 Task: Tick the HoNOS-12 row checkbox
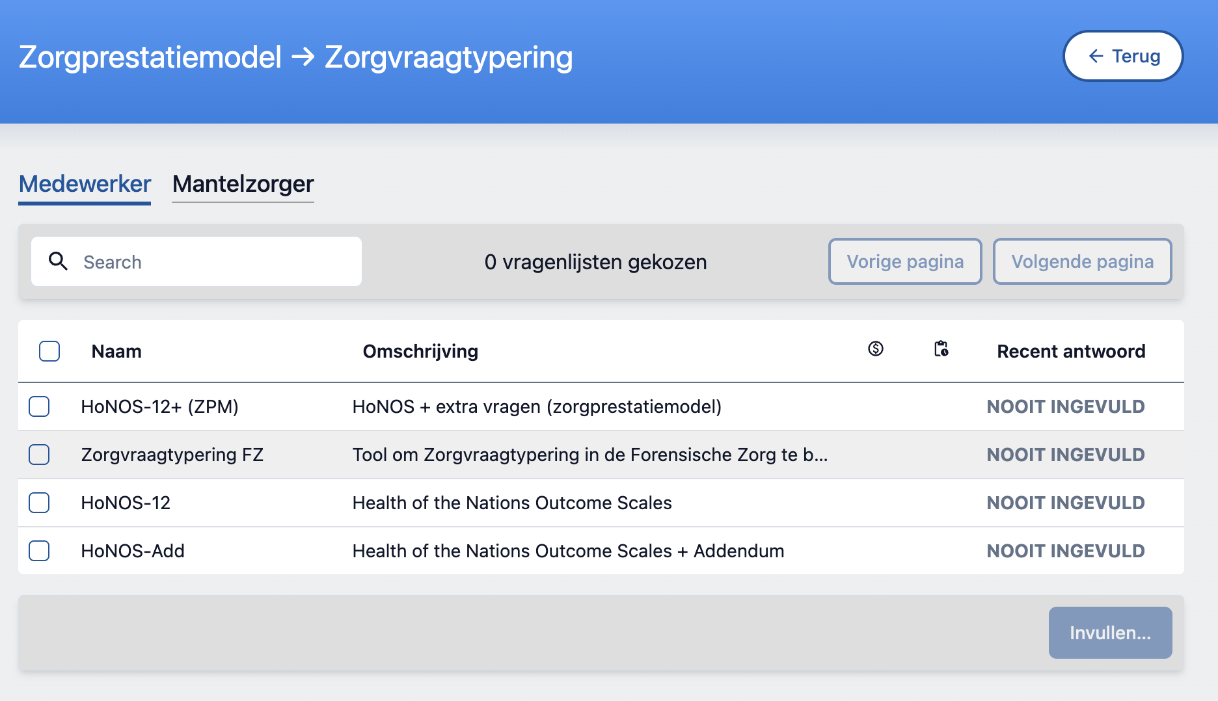pyautogui.click(x=39, y=503)
